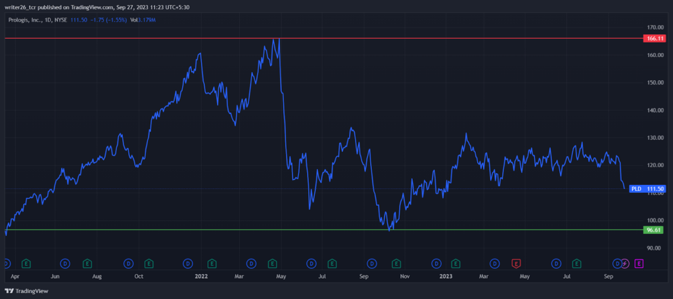Click the earnings marker for April 2022
Image resolution: width=673 pixels, height=299 pixels.
(272, 262)
